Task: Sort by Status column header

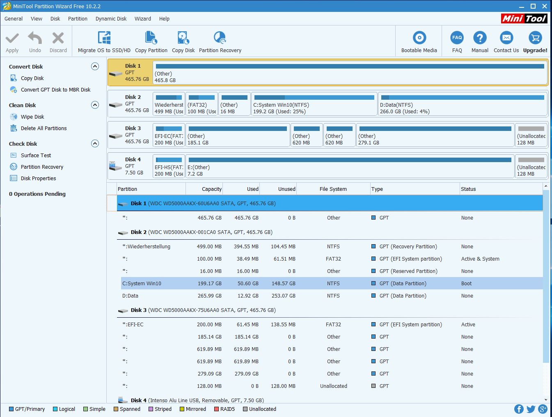Action: pyautogui.click(x=501, y=189)
